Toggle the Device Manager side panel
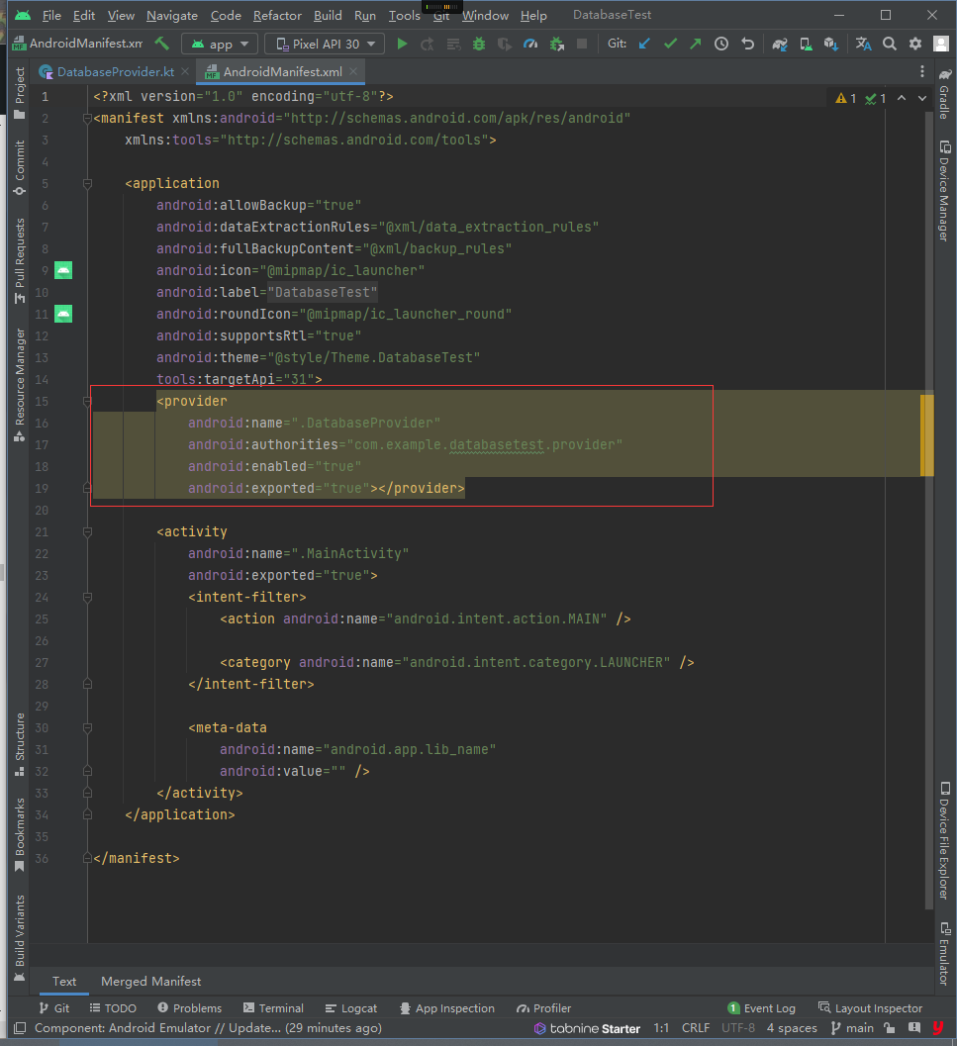The height and width of the screenshot is (1046, 957). (944, 191)
